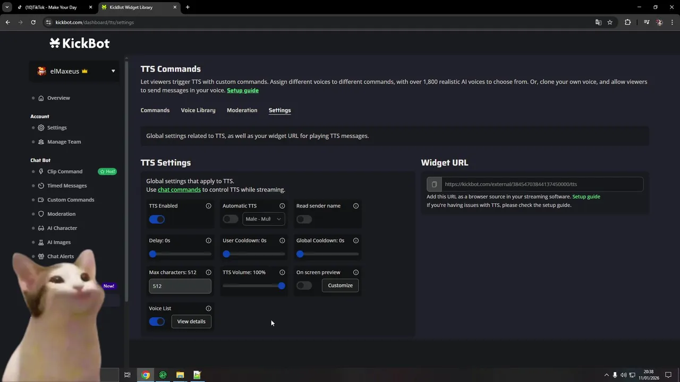This screenshot has width=680, height=382.
Task: Show hidden system tray icons
Action: click(x=607, y=375)
